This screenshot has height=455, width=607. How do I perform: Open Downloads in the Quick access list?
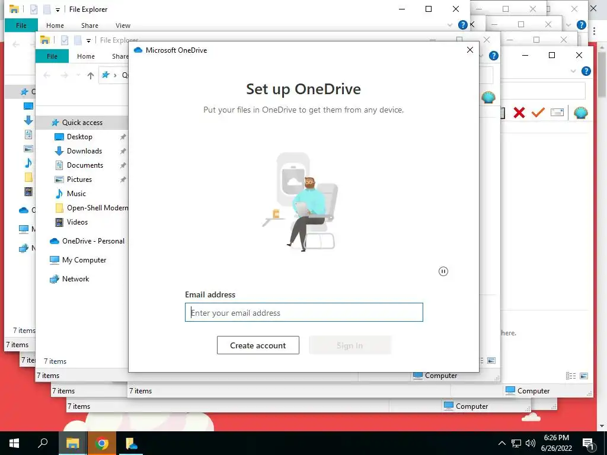coord(84,151)
